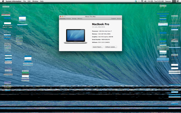Switch to the Storage tab
The width and height of the screenshot is (181, 113).
[74, 18]
